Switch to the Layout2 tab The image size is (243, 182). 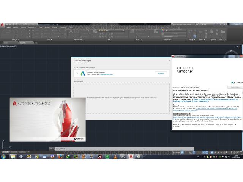coord(22,152)
